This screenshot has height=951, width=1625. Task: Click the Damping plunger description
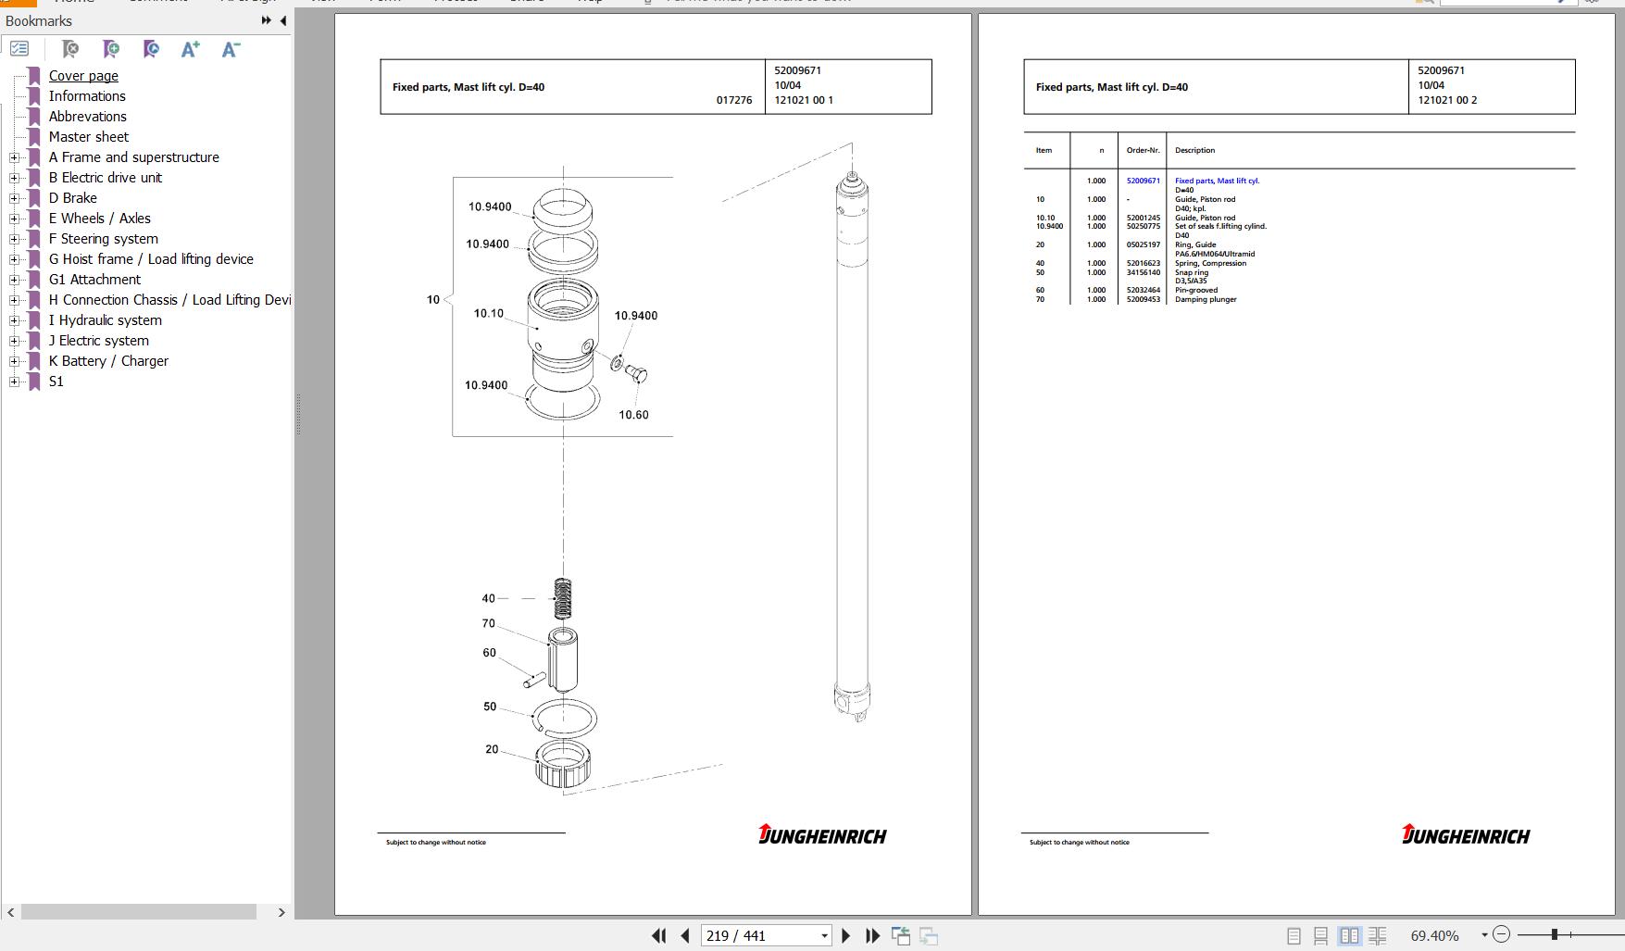pos(1206,299)
